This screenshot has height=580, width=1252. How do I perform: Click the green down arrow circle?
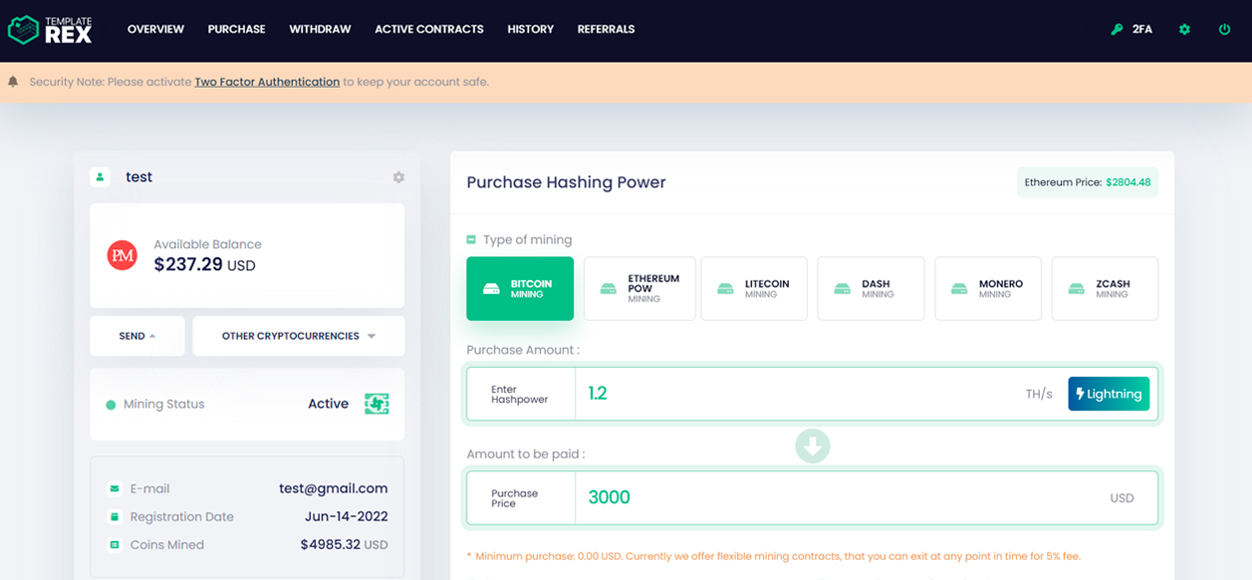813,445
